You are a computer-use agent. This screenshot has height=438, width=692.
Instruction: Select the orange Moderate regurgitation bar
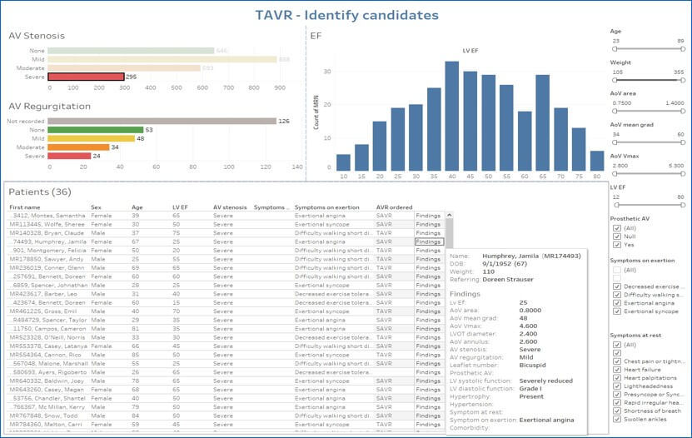[78, 147]
